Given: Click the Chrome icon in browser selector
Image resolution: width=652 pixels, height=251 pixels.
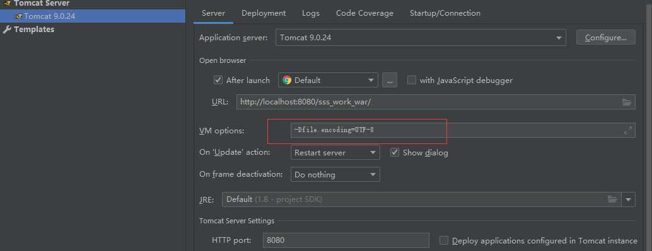Looking at the screenshot, I should pyautogui.click(x=287, y=80).
